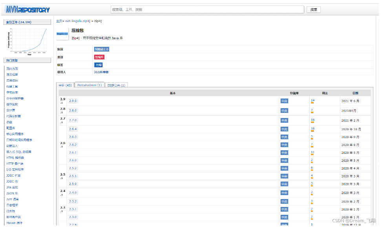Open version 2.9.0

click(73, 101)
